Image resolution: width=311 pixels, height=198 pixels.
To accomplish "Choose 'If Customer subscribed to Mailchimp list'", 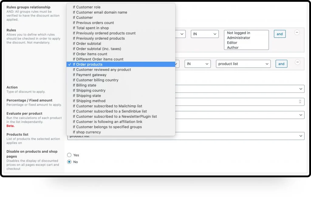I will click(x=108, y=106).
